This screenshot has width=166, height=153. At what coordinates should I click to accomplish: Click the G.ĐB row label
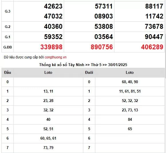pyautogui.click(x=7, y=47)
